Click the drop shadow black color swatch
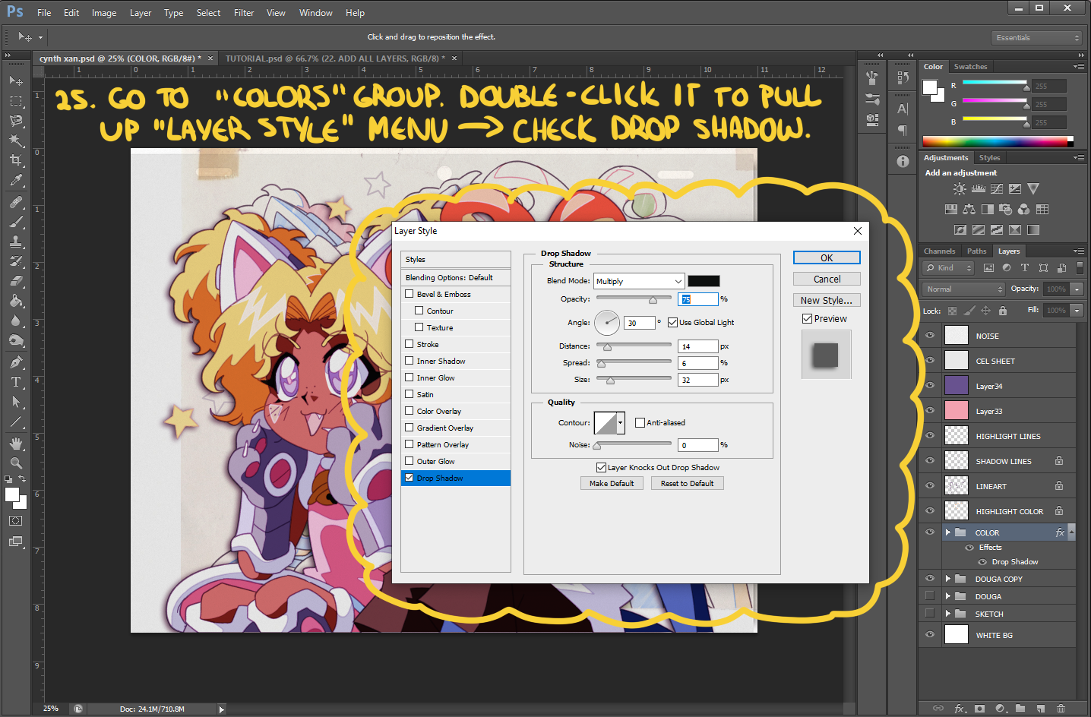1091x717 pixels. click(704, 281)
